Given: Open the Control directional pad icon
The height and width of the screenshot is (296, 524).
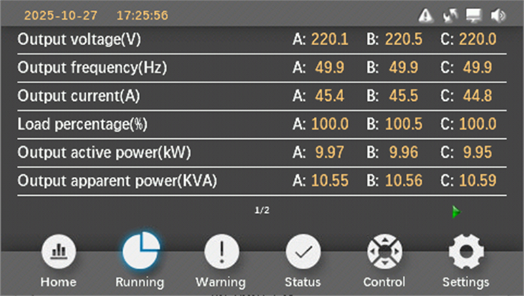Looking at the screenshot, I should (x=384, y=251).
